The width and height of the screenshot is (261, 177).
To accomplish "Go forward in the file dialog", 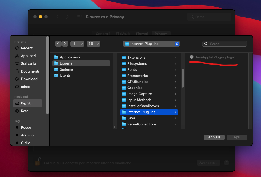I will coord(65,44).
